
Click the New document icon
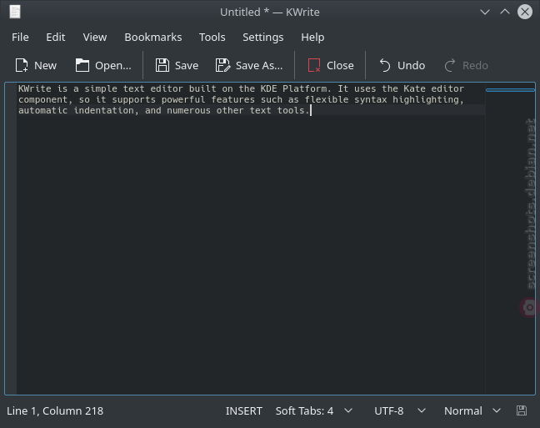coord(22,65)
